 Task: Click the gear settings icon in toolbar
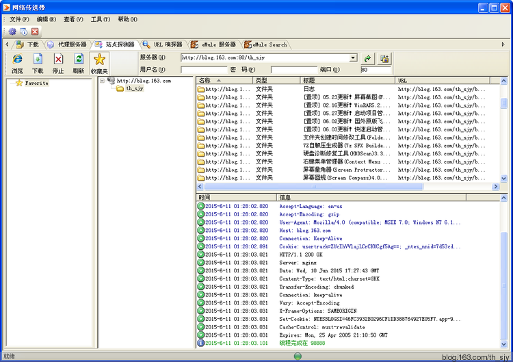[12, 31]
